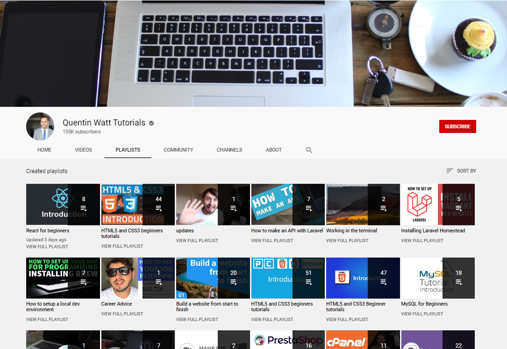Viewport: 507px width, 349px height.
Task: Click the channel search magnifier icon
Action: pos(309,150)
